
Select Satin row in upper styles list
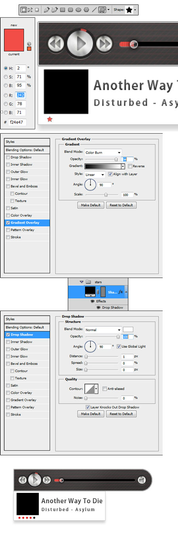point(27,208)
